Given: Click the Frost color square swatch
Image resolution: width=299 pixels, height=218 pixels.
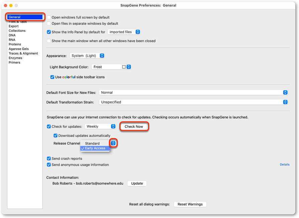Looking at the screenshot, I should (x=124, y=67).
